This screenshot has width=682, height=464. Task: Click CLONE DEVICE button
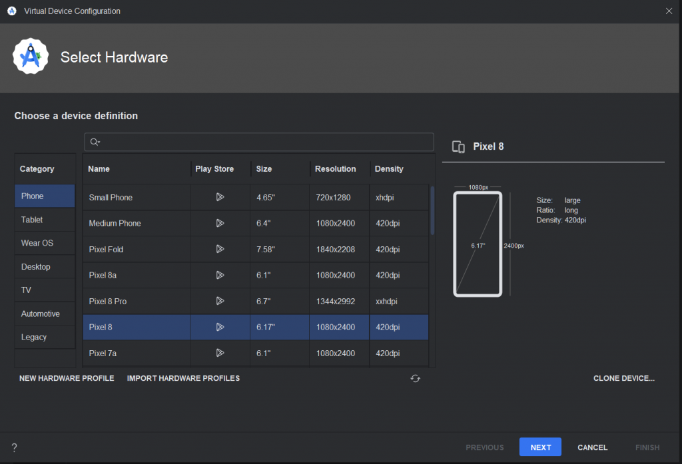coord(623,378)
